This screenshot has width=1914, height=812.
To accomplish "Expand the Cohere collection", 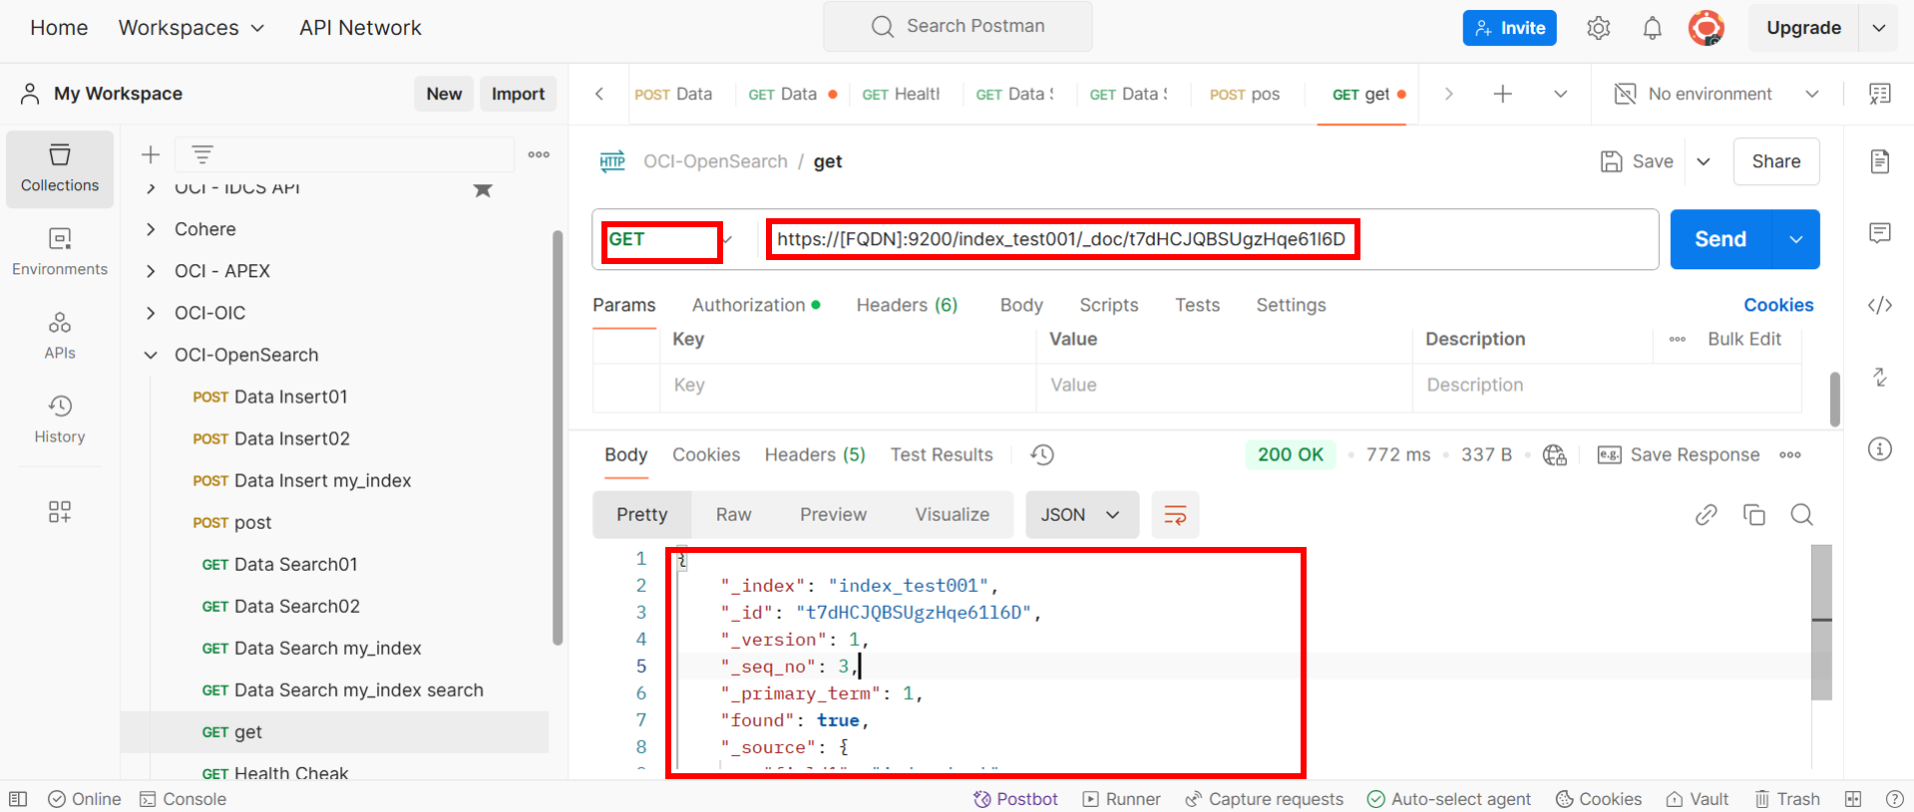I will point(151,229).
